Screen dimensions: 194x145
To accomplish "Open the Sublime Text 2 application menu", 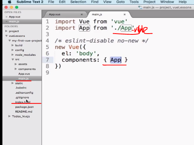I will click(30, 2).
